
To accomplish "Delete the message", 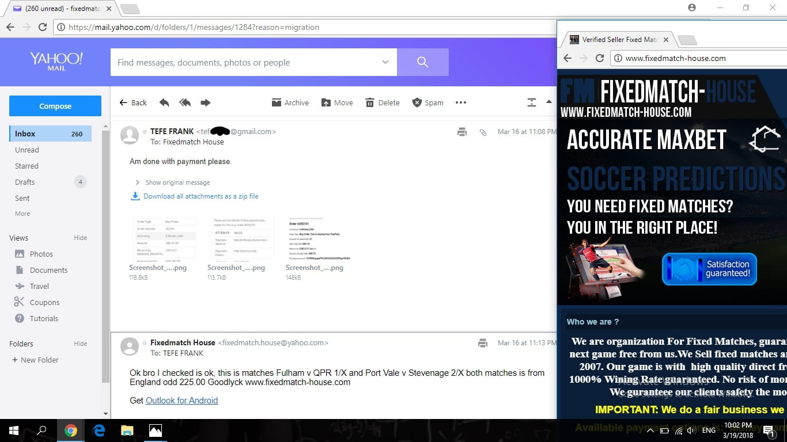I will tap(383, 102).
